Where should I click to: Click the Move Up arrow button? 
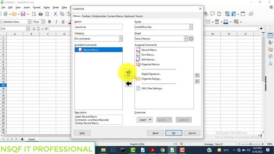(x=197, y=75)
